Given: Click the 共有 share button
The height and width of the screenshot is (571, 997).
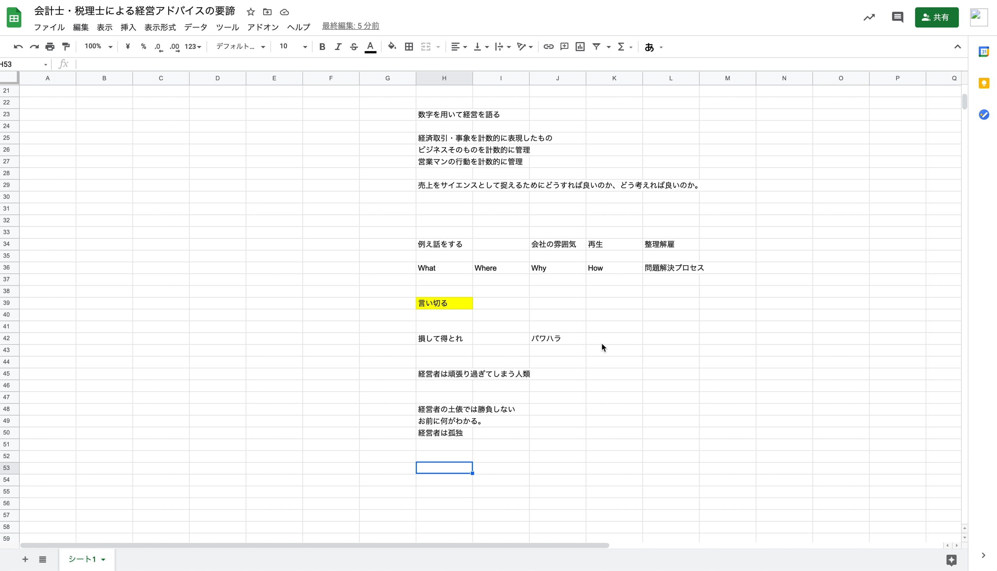Looking at the screenshot, I should 936,17.
